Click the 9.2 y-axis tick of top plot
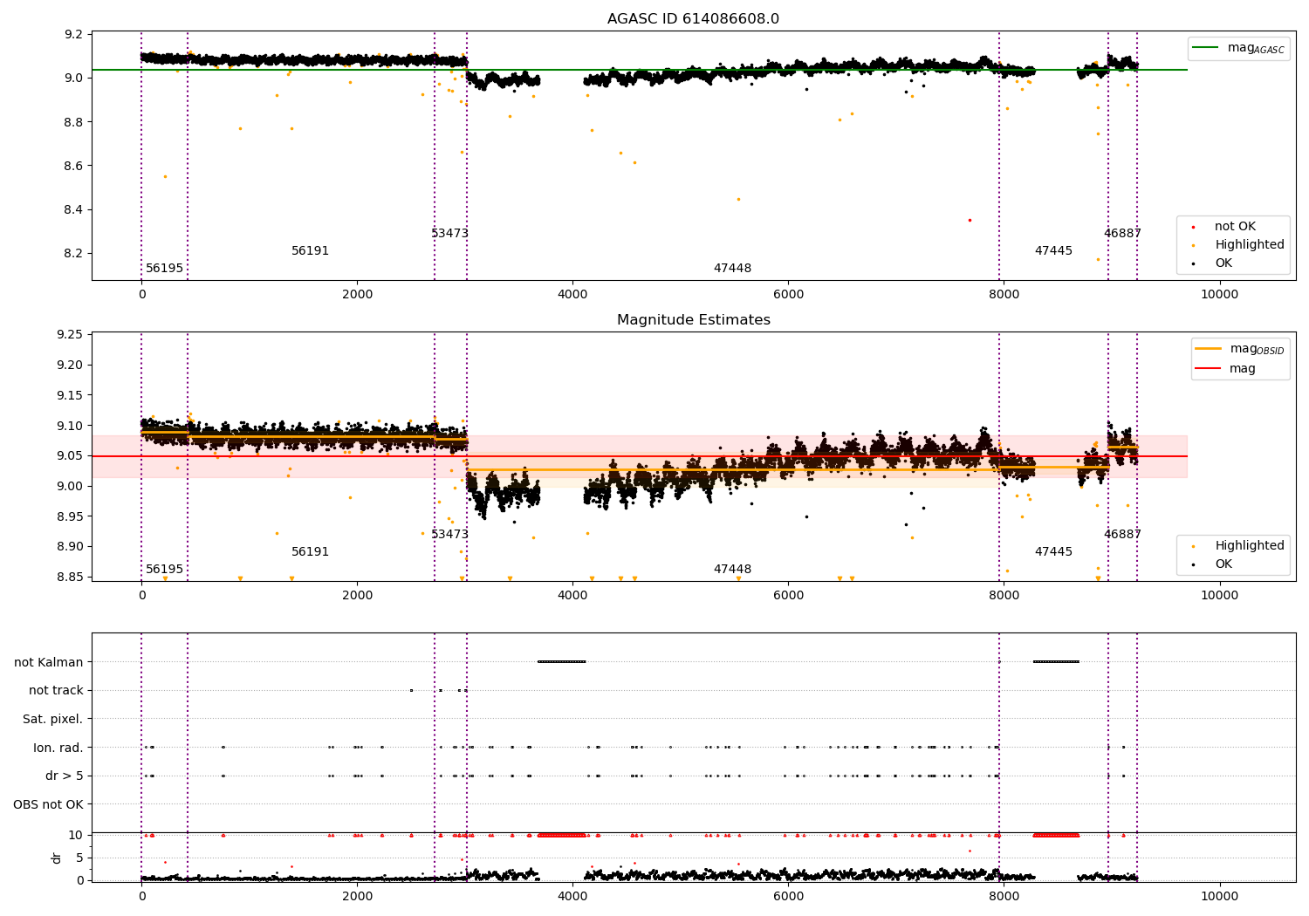 (73, 35)
